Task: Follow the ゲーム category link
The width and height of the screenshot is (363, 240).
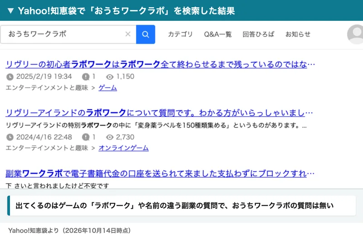Action: [x=108, y=88]
